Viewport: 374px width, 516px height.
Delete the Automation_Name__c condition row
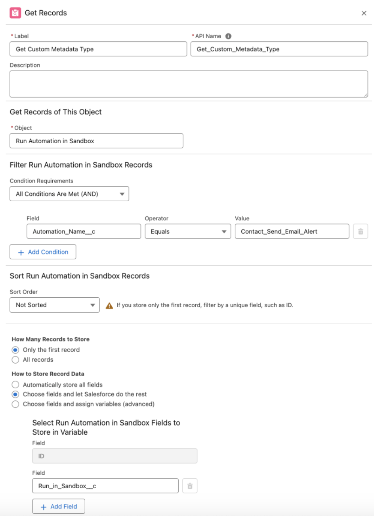361,231
